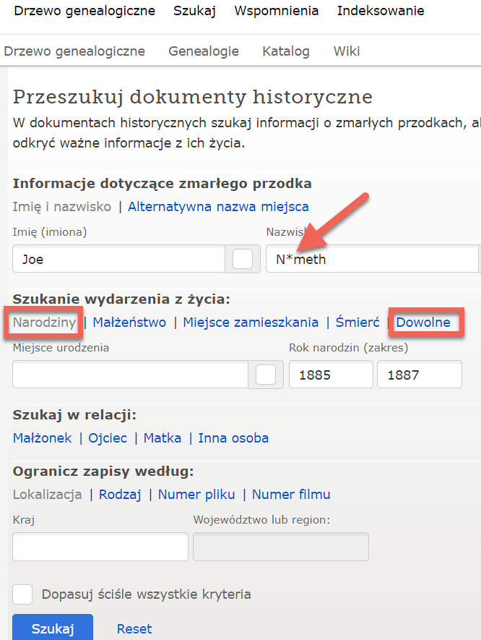The image size is (481, 640).
Task: Select the Śmierć life event
Action: (357, 323)
